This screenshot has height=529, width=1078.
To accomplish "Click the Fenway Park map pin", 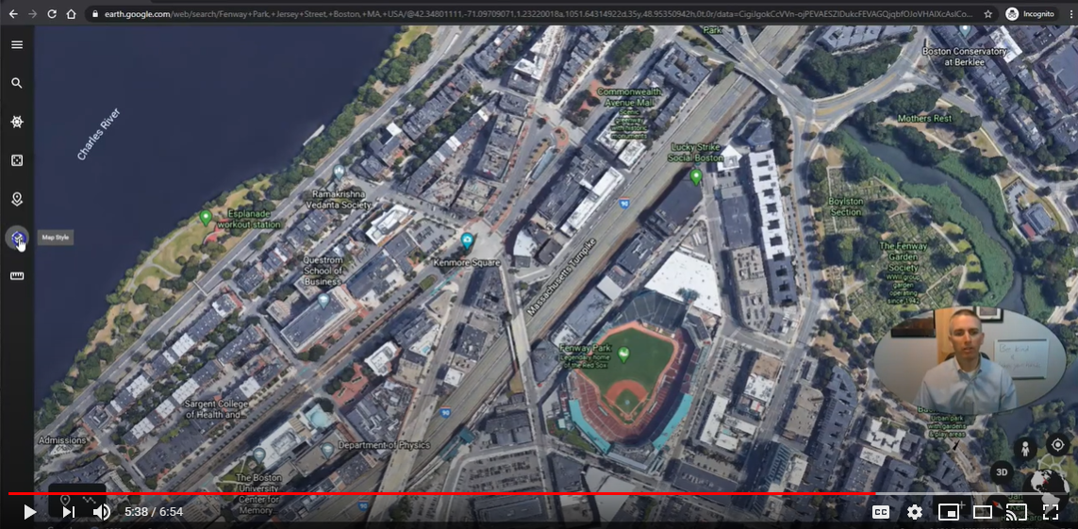I will (622, 355).
